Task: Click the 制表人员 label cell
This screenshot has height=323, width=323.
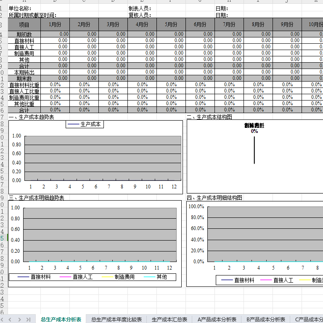Action: click(x=140, y=8)
